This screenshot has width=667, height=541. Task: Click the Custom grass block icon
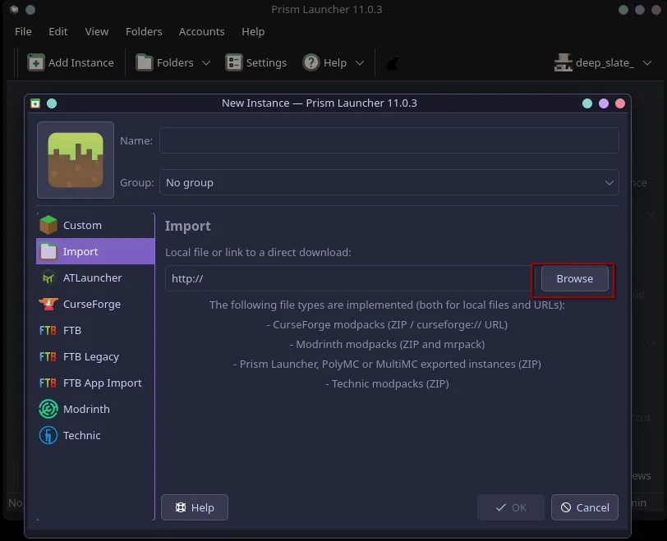(x=48, y=225)
